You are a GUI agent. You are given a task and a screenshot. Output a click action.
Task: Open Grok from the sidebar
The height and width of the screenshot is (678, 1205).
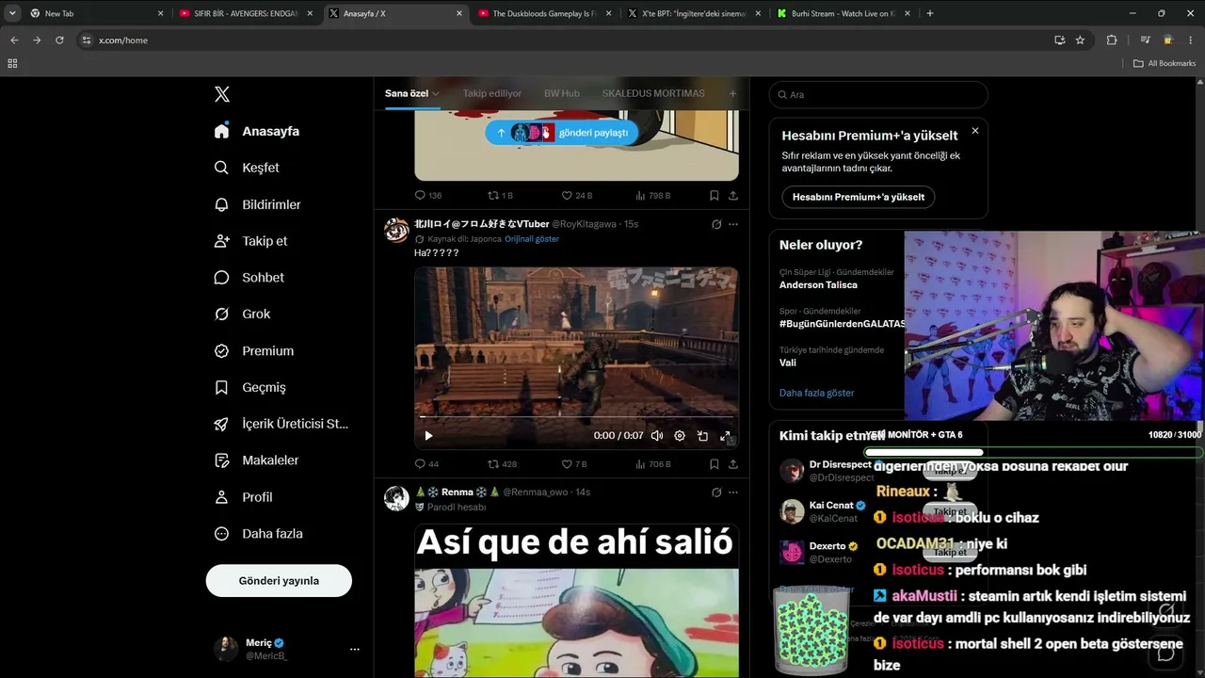click(243, 314)
